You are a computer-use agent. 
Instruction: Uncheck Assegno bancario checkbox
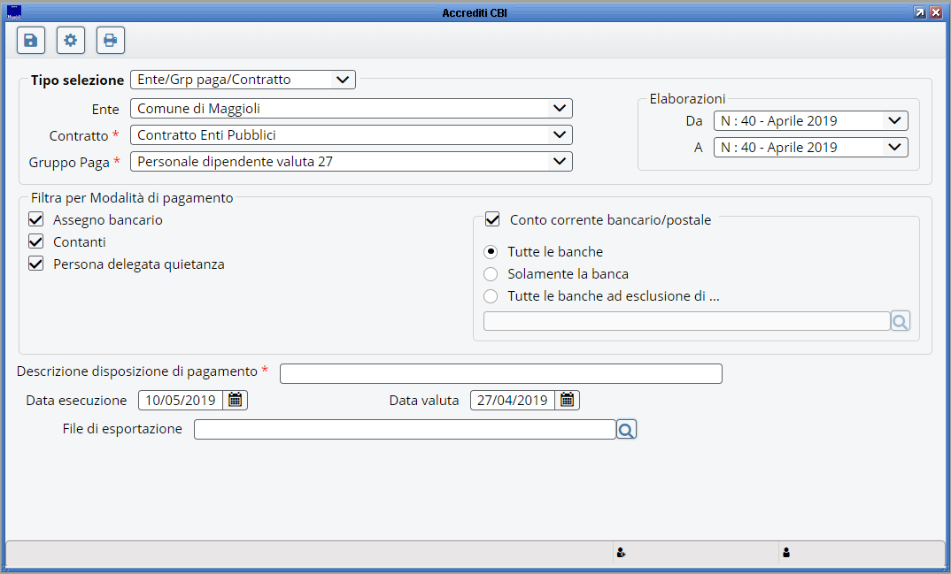click(35, 219)
